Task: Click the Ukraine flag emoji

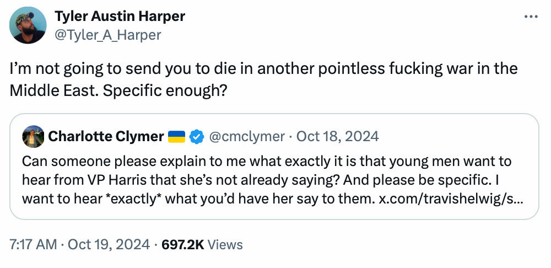Action: tap(176, 136)
